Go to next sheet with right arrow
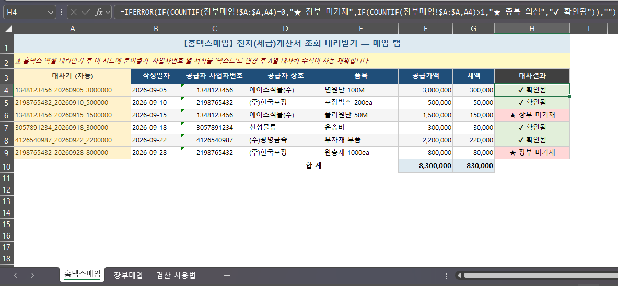Image resolution: width=618 pixels, height=286 pixels. [33, 275]
